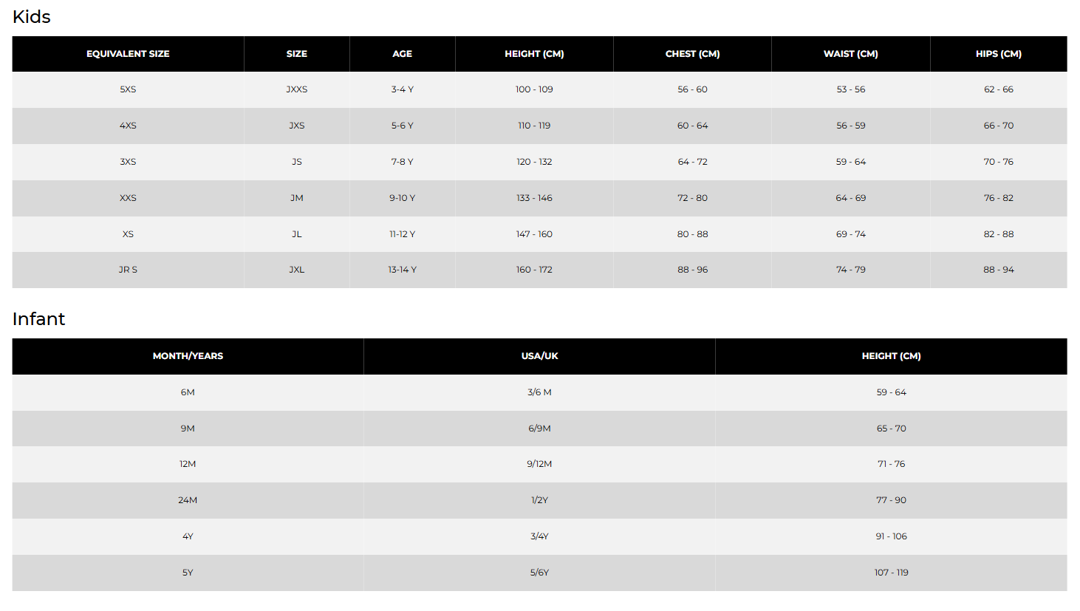Click the WAIST (CM) column header
The width and height of the screenshot is (1080, 611).
(850, 54)
